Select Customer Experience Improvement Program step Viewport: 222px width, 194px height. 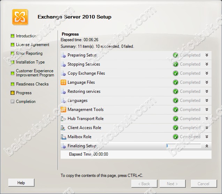coord(35,73)
